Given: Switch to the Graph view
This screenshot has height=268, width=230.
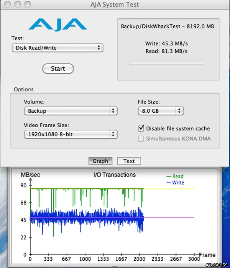Looking at the screenshot, I should [100, 161].
